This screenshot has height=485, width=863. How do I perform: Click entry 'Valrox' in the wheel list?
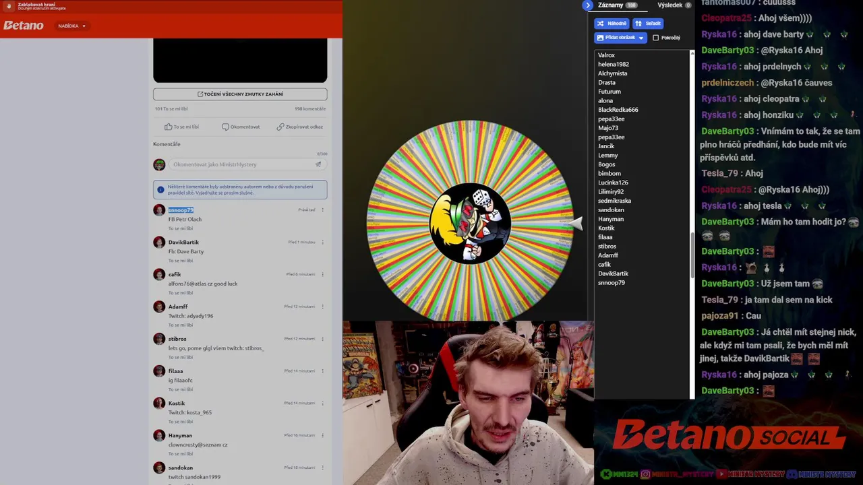click(606, 55)
